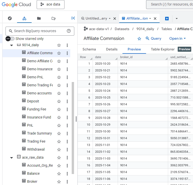Open the Untitled query tab dropdown arrow

coord(109,19)
